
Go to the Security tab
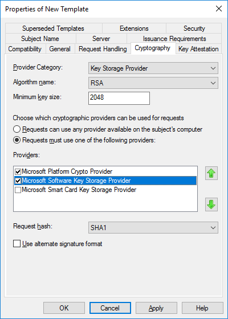pyautogui.click(x=194, y=28)
